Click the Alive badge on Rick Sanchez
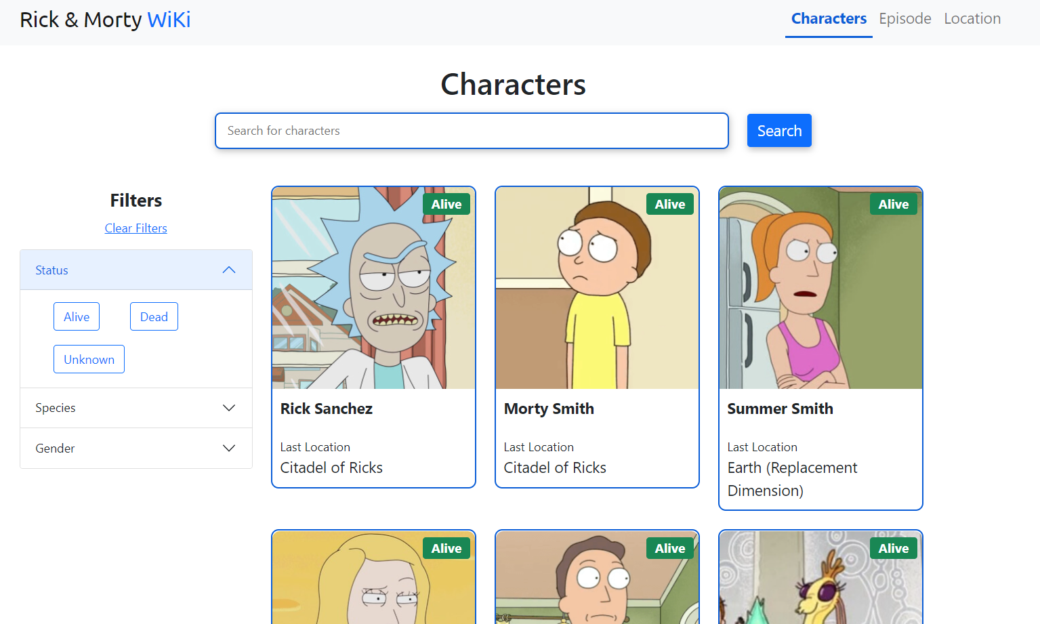This screenshot has height=624, width=1040. click(x=446, y=204)
